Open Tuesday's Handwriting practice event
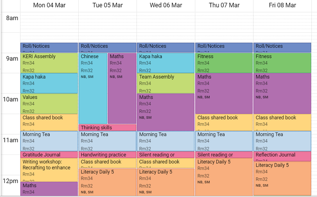Image resolution: width=317 pixels, height=197 pixels. (x=107, y=155)
